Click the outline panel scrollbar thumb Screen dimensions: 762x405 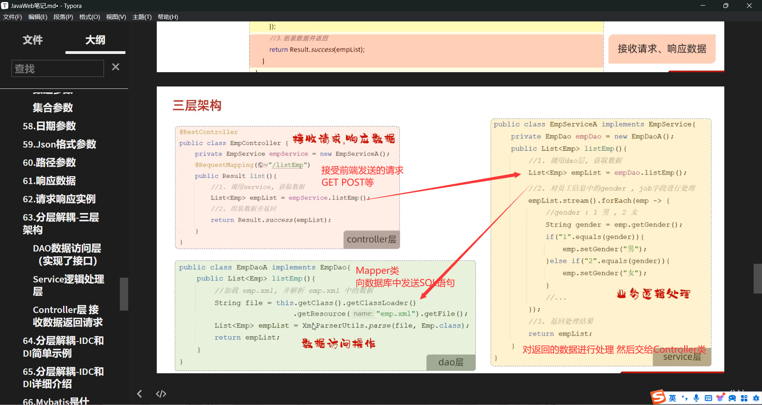[x=124, y=294]
